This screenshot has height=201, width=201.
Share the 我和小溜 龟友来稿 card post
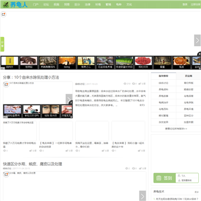tap(141, 151)
